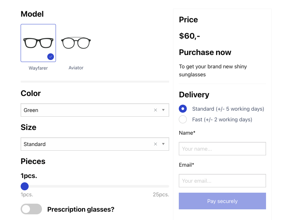Click the blue checkmark badge on Wayfarer
The height and width of the screenshot is (220, 293).
coord(51,57)
